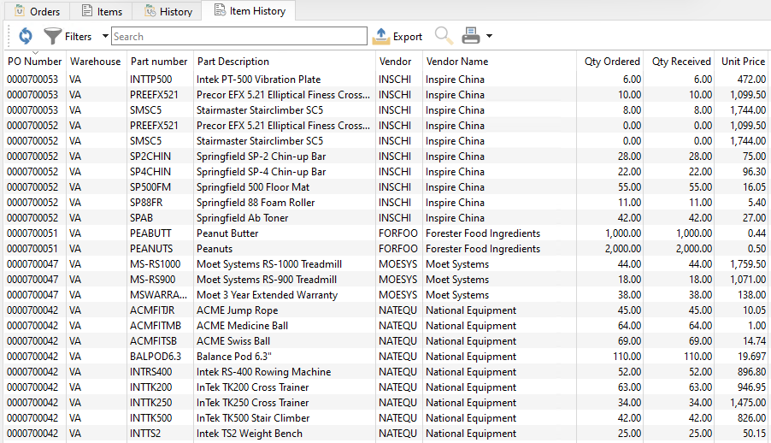
Task: Open the printer options dropdown arrow
Action: pos(489,36)
